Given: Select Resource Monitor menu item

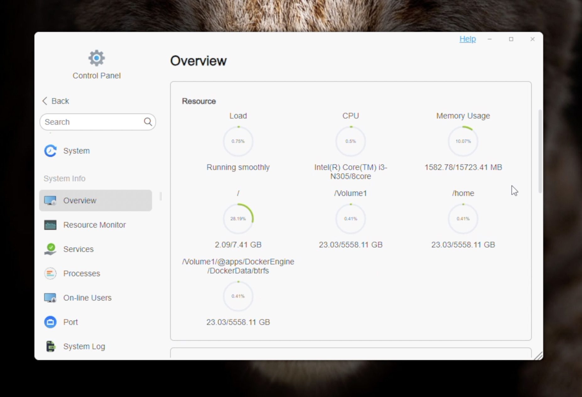Looking at the screenshot, I should coord(94,225).
